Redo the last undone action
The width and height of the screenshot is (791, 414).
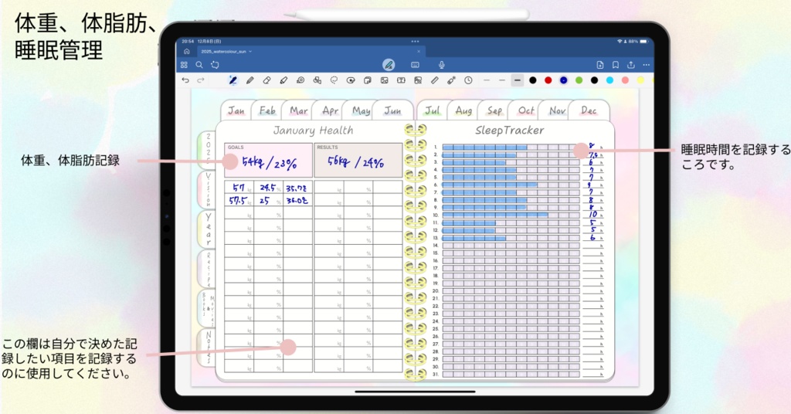[200, 80]
